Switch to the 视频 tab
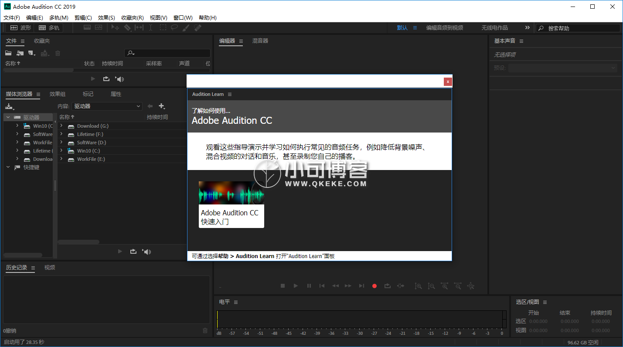 50,268
